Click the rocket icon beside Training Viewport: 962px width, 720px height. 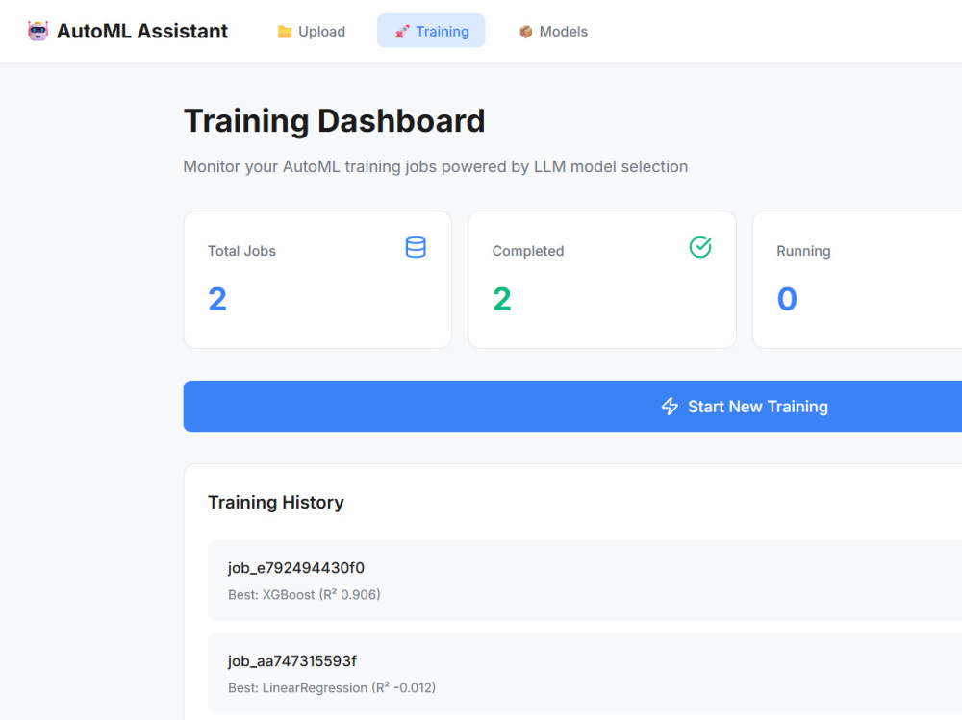402,32
